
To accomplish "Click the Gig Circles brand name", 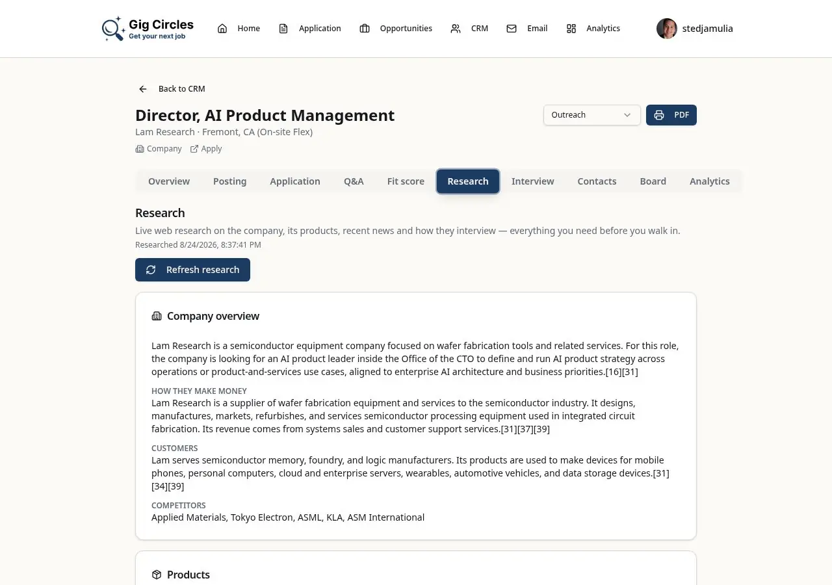I will (x=161, y=25).
